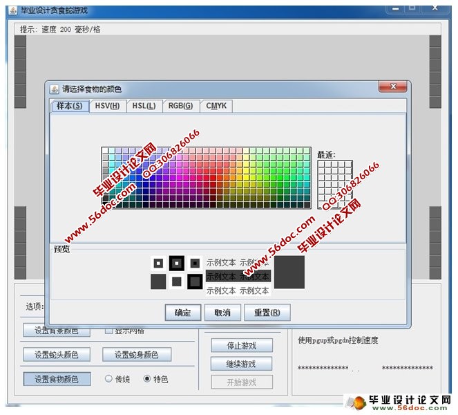Confirm the color with the 确定 button
This screenshot has height=415, width=458.
pyautogui.click(x=183, y=313)
